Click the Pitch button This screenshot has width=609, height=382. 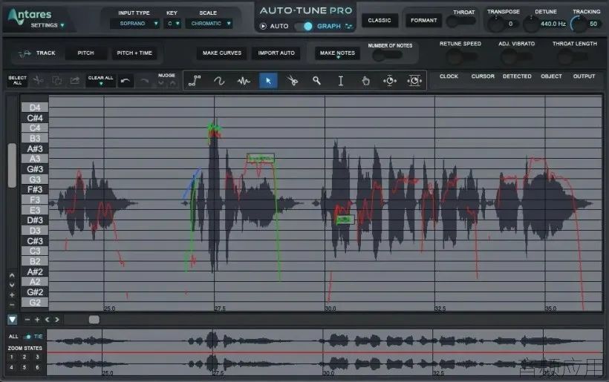pos(85,53)
